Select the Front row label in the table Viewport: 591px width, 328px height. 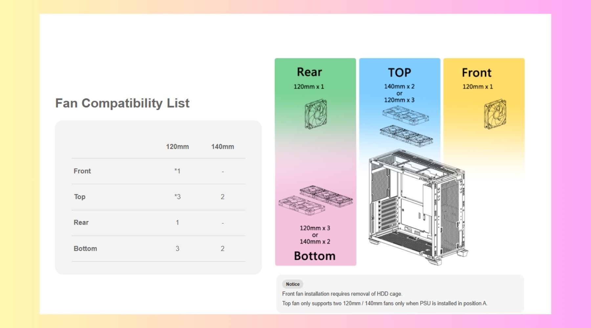point(82,171)
